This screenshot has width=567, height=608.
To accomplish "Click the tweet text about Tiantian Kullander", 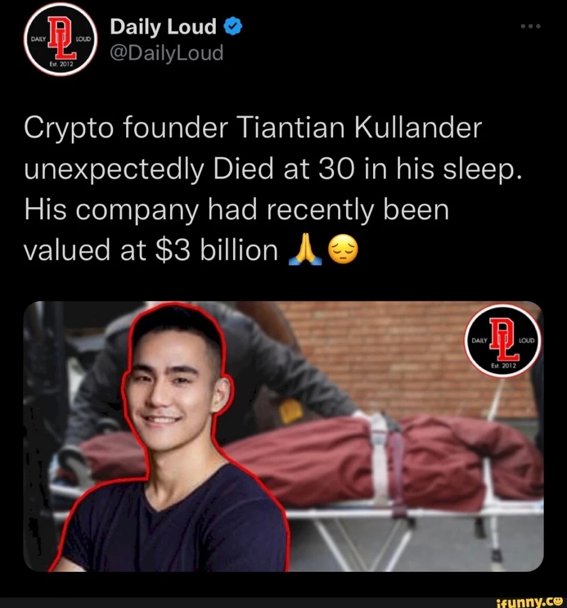I will 272,189.
